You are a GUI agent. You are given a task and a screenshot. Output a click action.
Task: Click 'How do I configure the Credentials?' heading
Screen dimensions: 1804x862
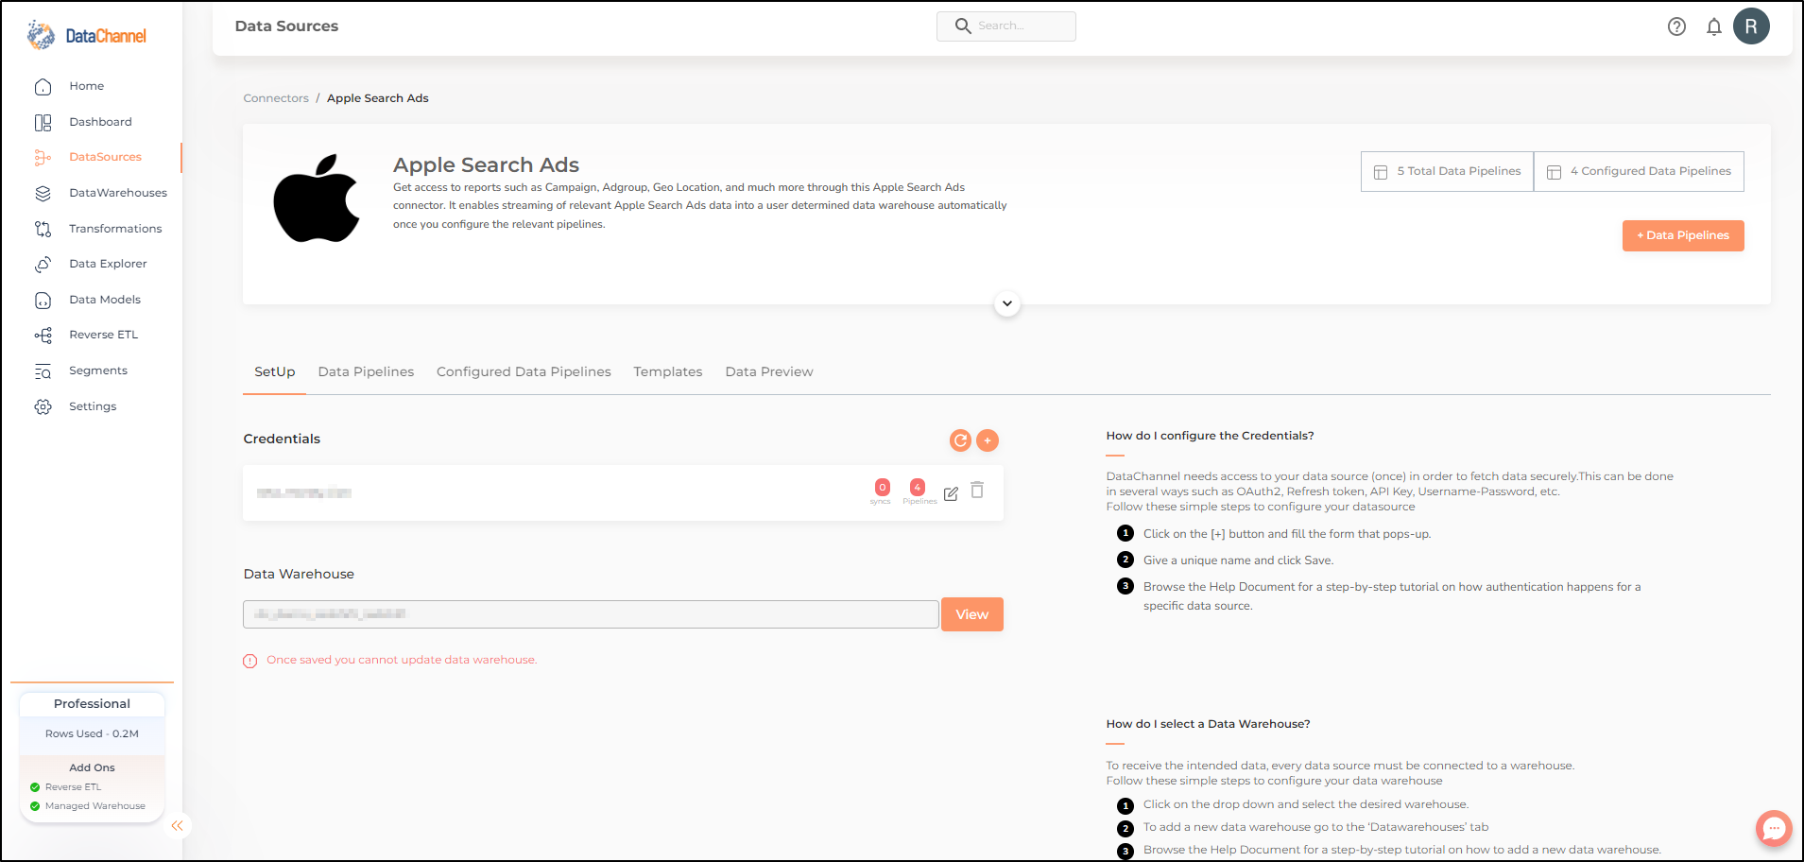[x=1210, y=437]
